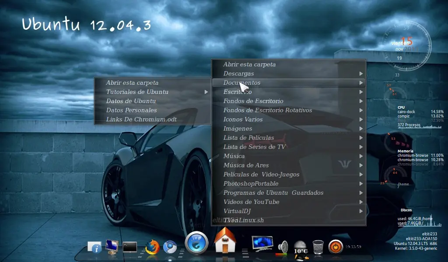Launch the terminal from the dock

click(x=129, y=247)
